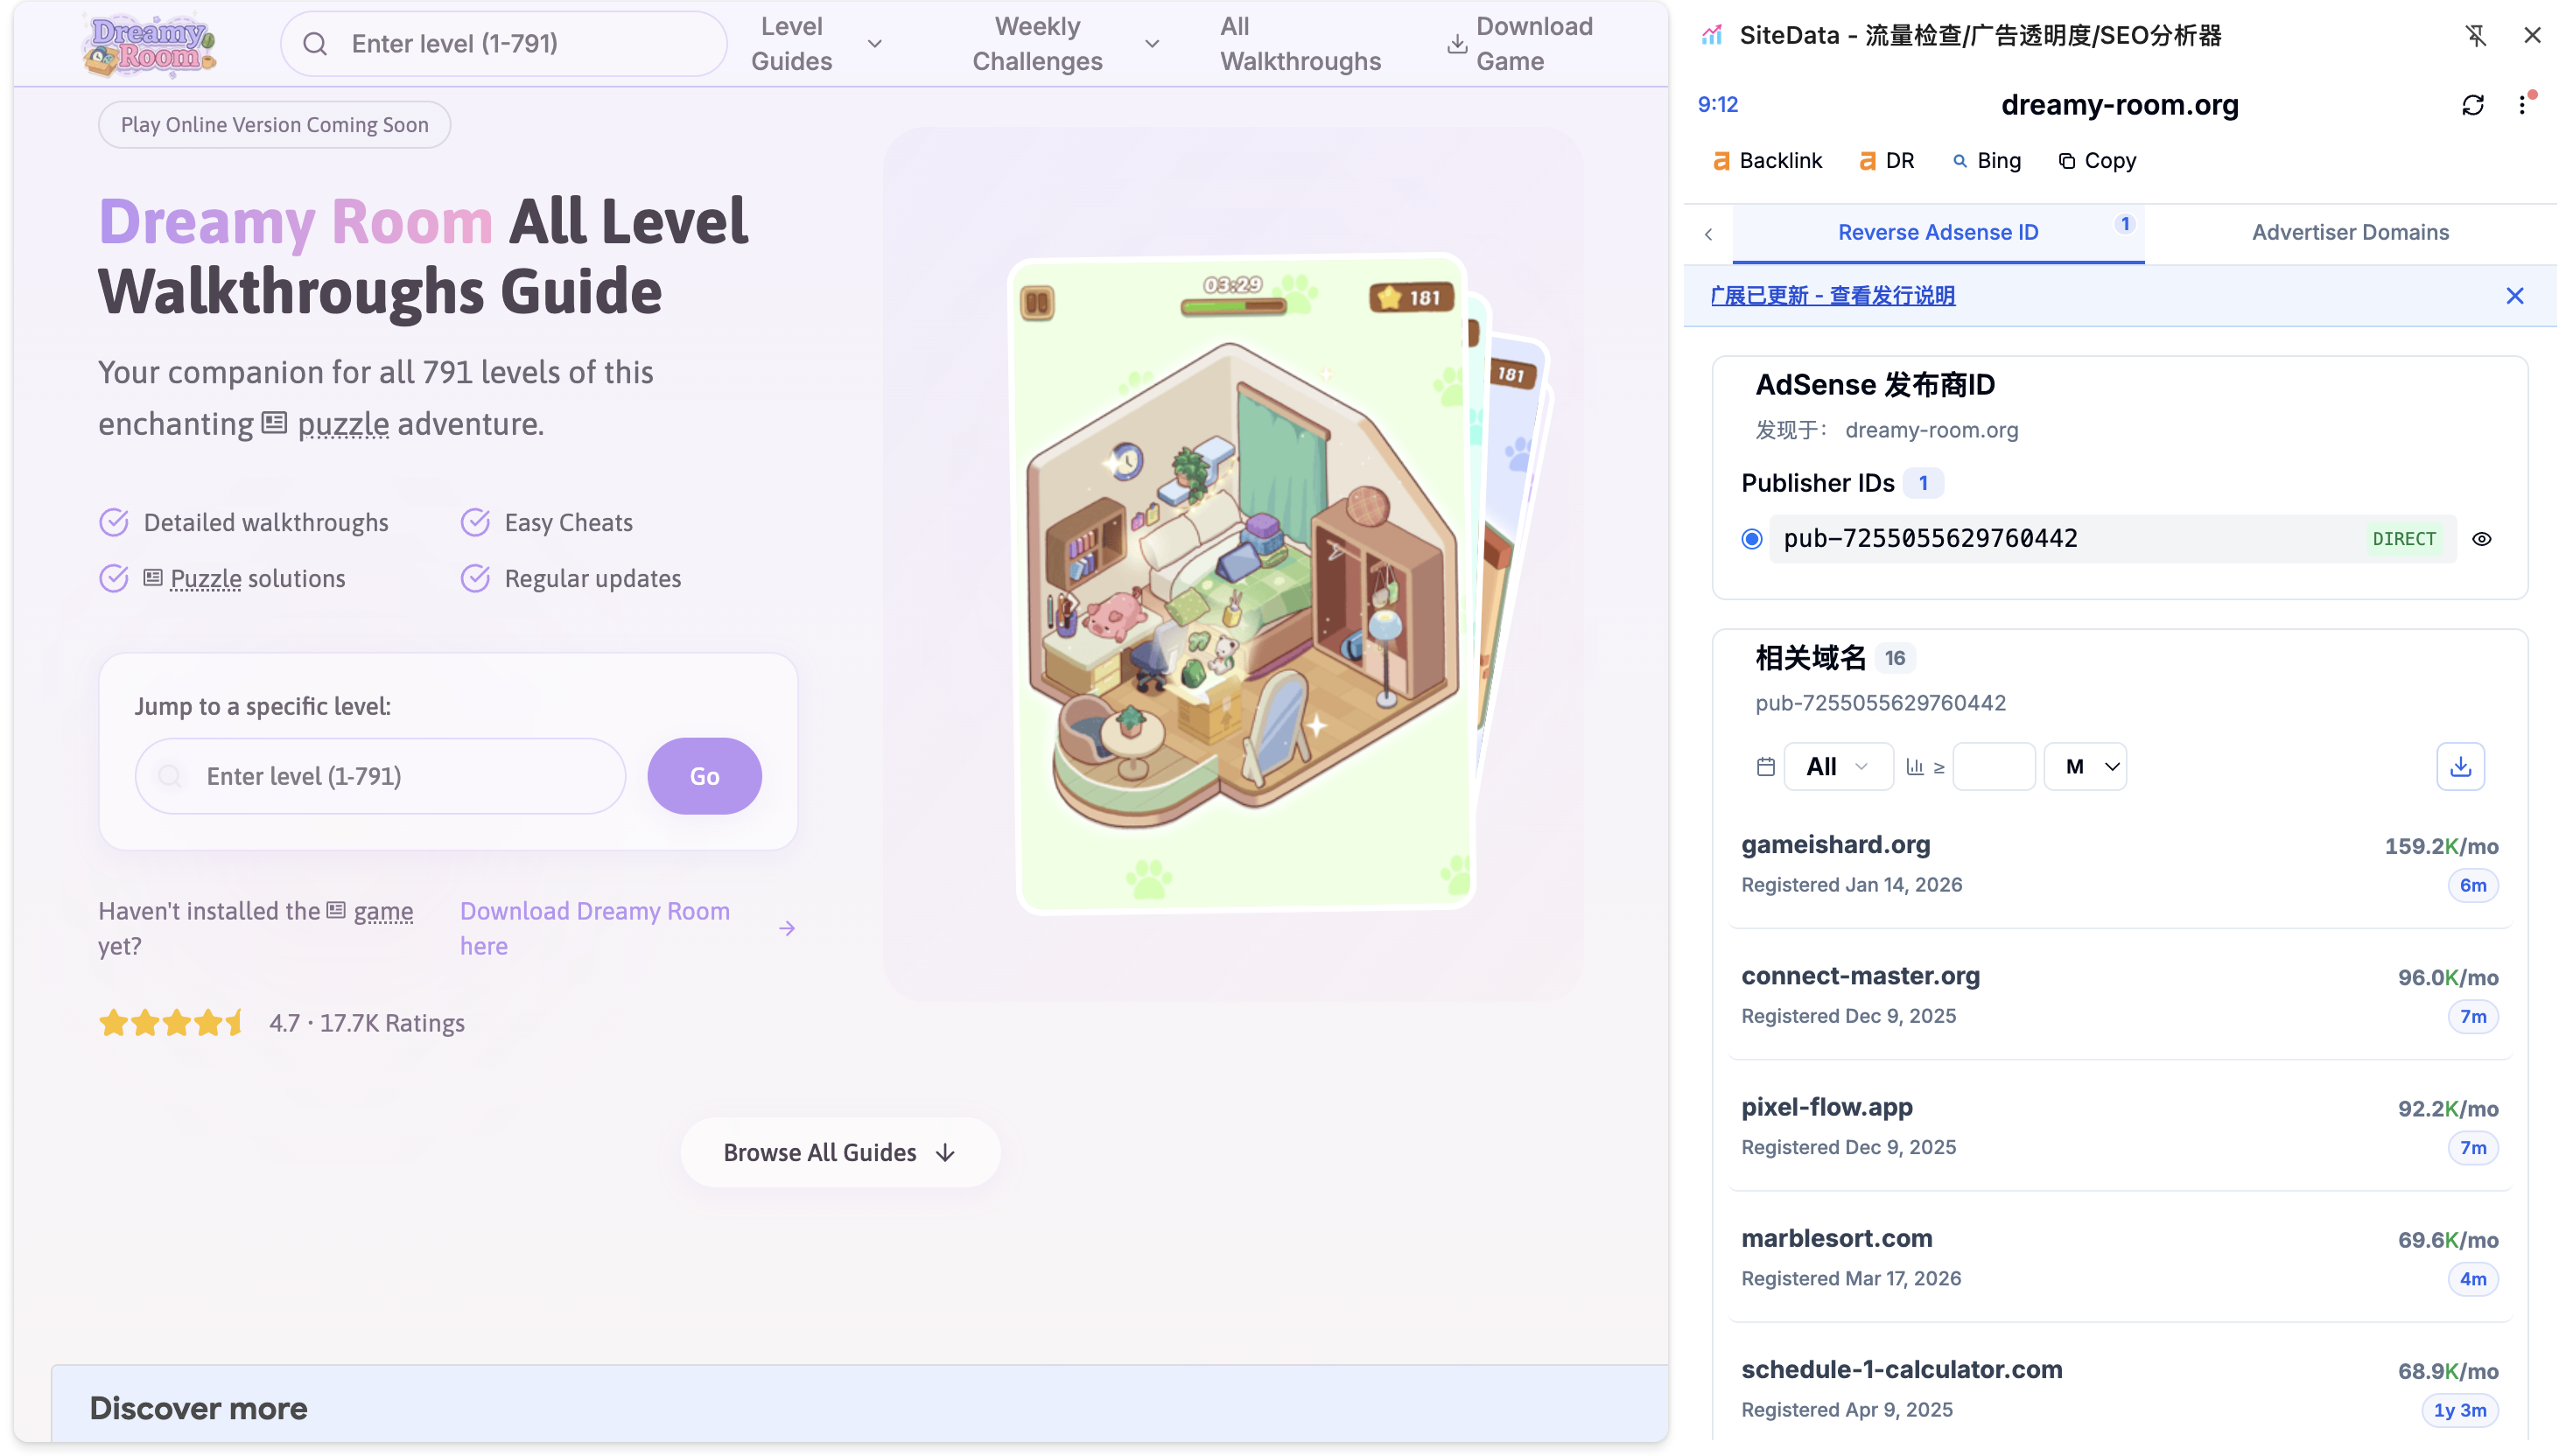Open the SiteData three-dot options menu
The width and height of the screenshot is (2573, 1456).
click(x=2522, y=105)
